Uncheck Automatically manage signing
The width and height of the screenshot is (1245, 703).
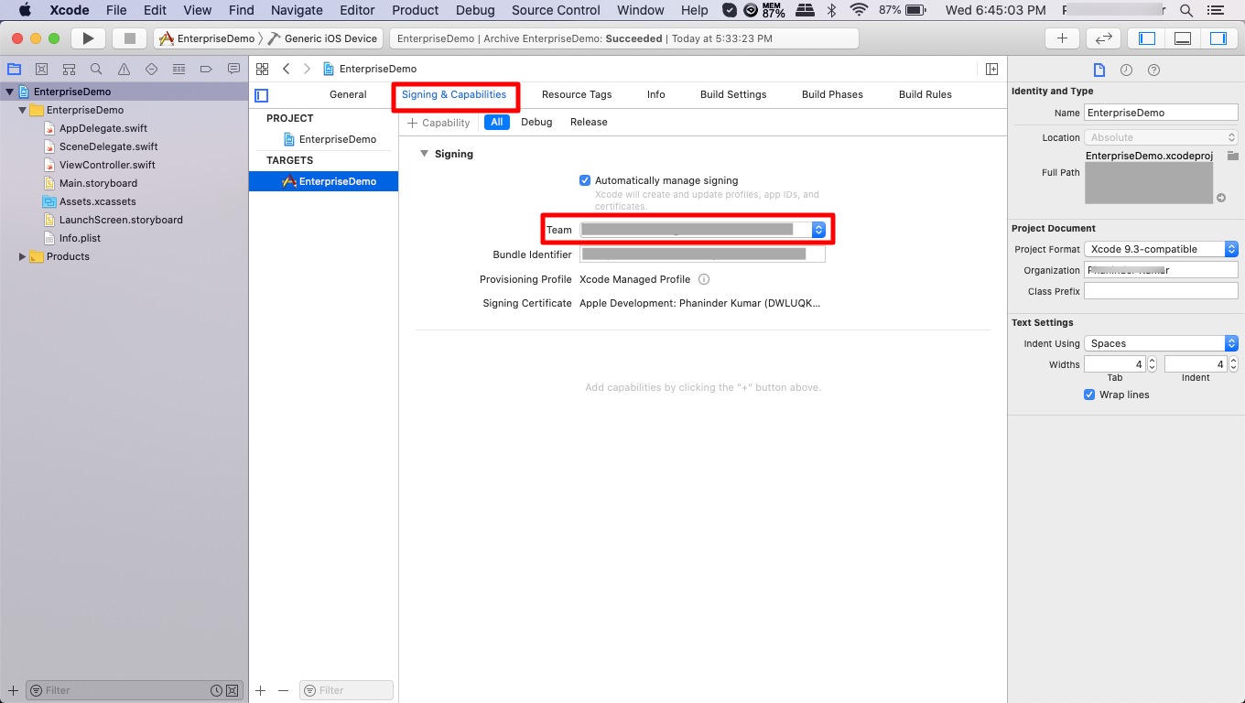(585, 180)
